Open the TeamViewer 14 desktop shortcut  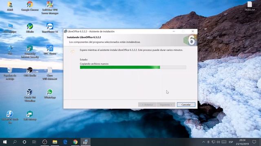pyautogui.click(x=50, y=28)
